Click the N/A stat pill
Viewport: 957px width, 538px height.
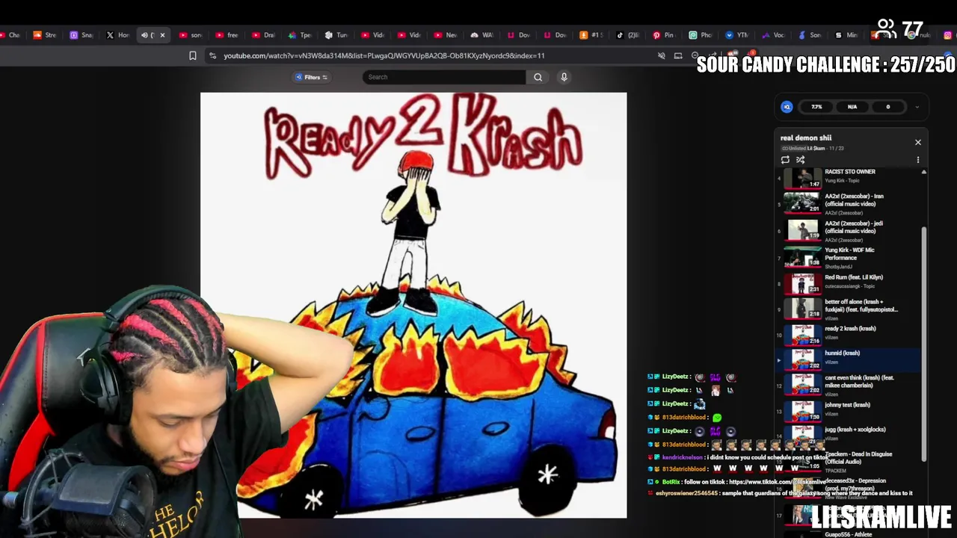click(852, 107)
